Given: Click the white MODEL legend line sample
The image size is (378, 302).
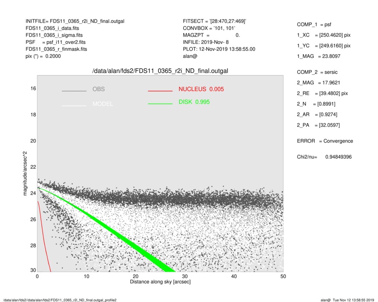Looking at the screenshot, I should click(x=74, y=105).
